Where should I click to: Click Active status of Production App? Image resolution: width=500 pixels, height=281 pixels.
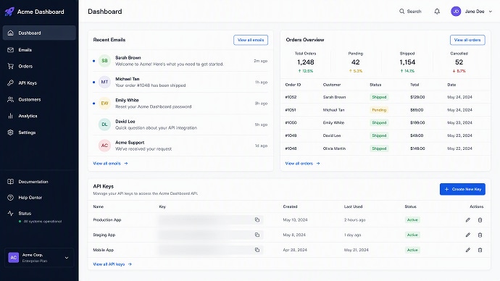click(412, 220)
